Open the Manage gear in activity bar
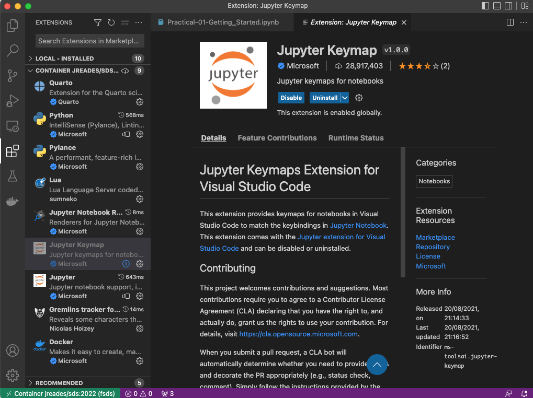Screen dimensions: 533x398 click(x=12, y=375)
